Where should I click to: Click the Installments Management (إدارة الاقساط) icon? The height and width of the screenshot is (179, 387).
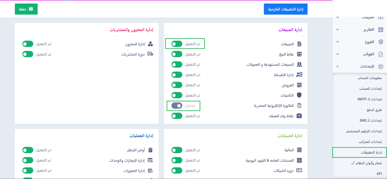299,75
